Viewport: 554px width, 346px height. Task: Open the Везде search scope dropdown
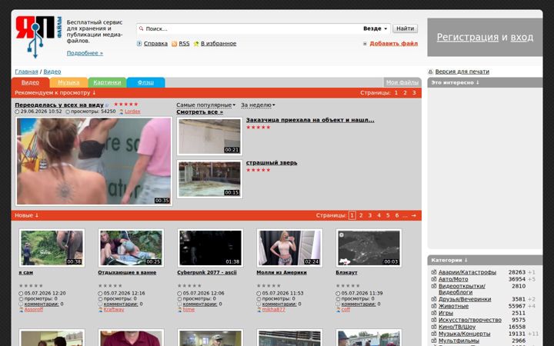point(375,28)
